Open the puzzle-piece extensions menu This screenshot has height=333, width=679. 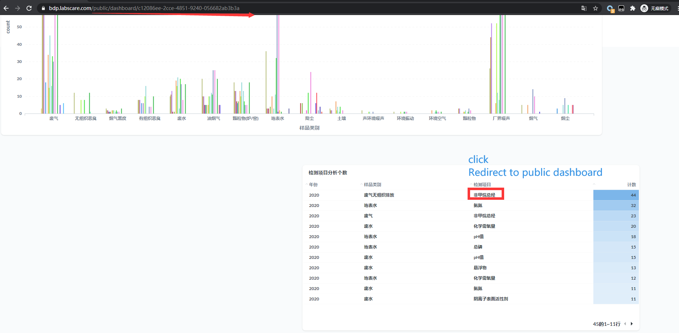pyautogui.click(x=633, y=8)
